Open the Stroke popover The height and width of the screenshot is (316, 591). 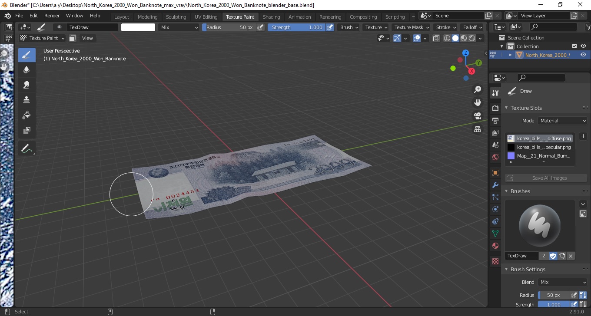click(x=446, y=27)
